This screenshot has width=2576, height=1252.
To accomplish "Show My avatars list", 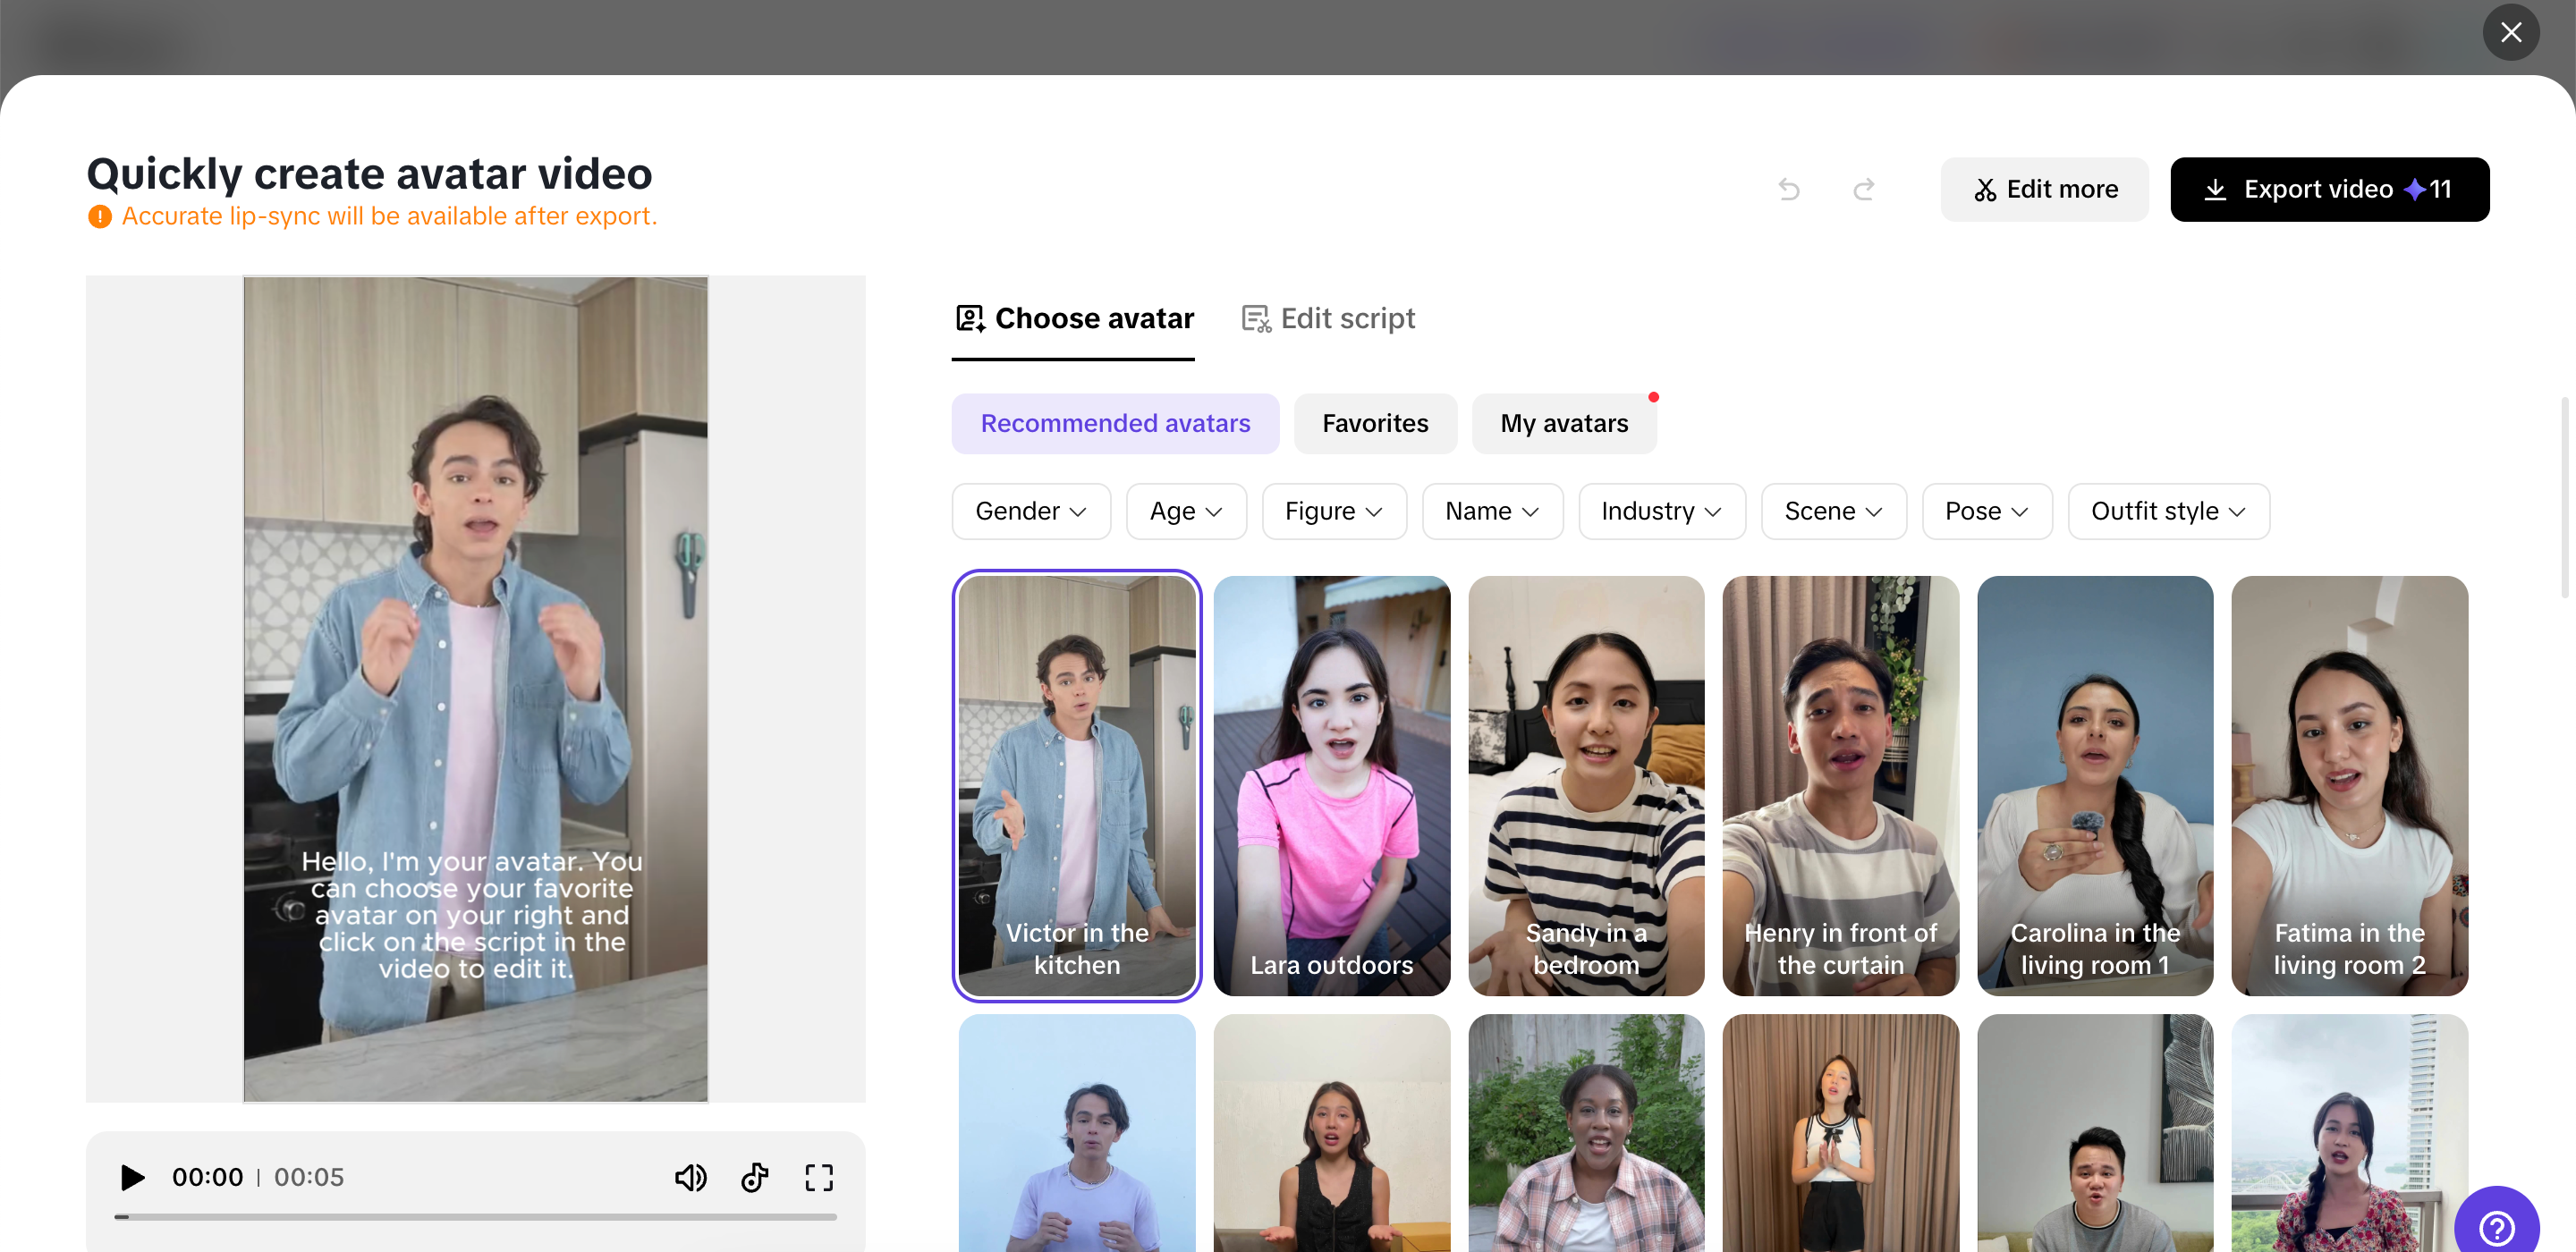I will [1563, 423].
